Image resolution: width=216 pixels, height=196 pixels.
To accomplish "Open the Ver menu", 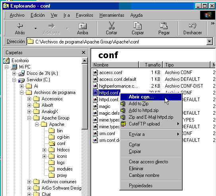I will (54, 15).
